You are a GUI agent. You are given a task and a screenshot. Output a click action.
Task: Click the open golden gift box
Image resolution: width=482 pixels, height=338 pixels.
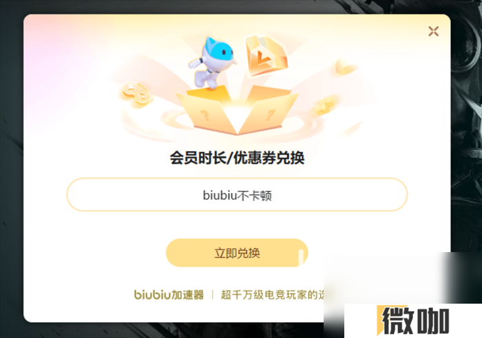237,111
